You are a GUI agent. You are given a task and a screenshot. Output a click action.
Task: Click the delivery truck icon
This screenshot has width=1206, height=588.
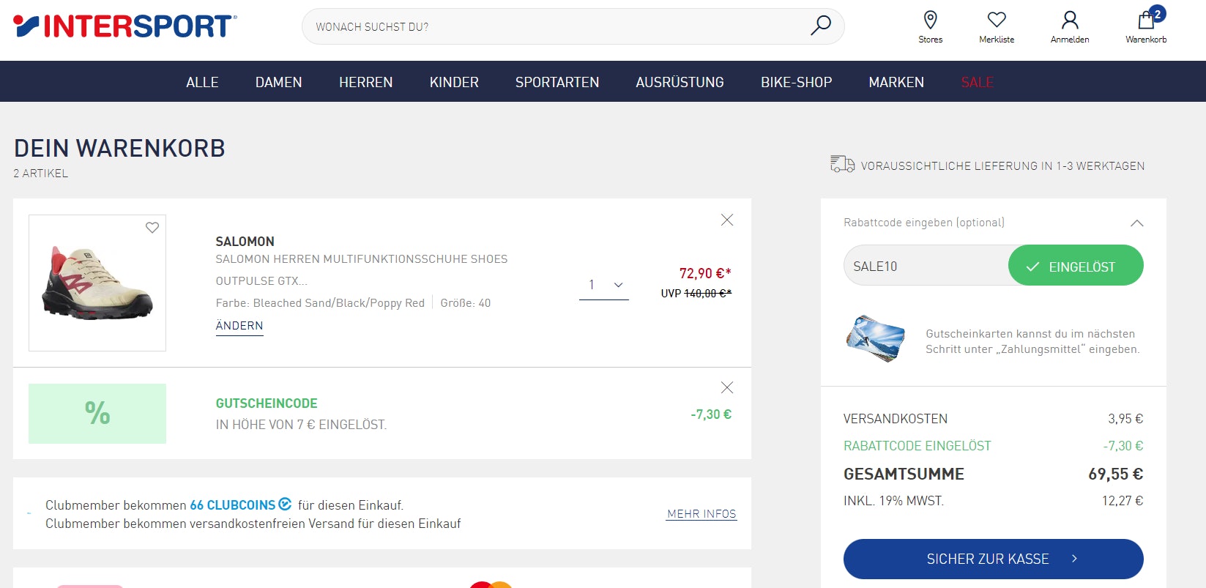click(842, 164)
